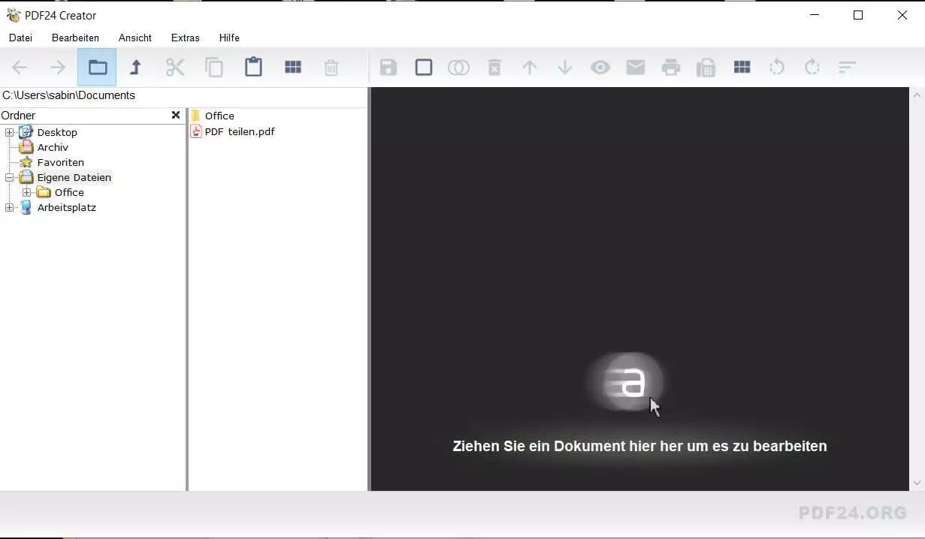Send document by email envelope icon

636,68
